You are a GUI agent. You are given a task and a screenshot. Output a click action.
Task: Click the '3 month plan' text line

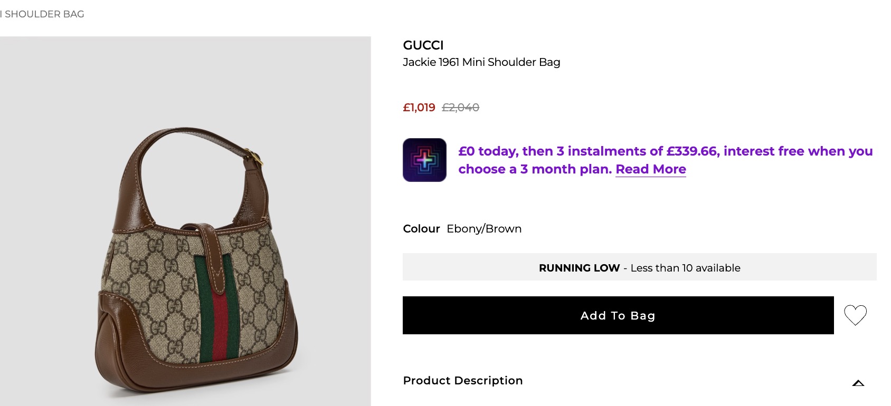pos(535,169)
